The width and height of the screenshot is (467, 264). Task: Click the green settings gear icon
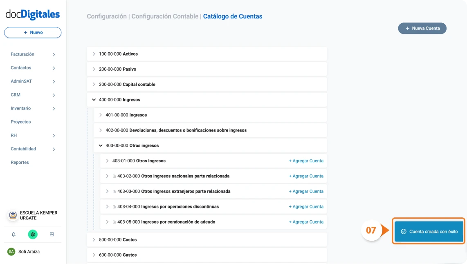[33, 234]
